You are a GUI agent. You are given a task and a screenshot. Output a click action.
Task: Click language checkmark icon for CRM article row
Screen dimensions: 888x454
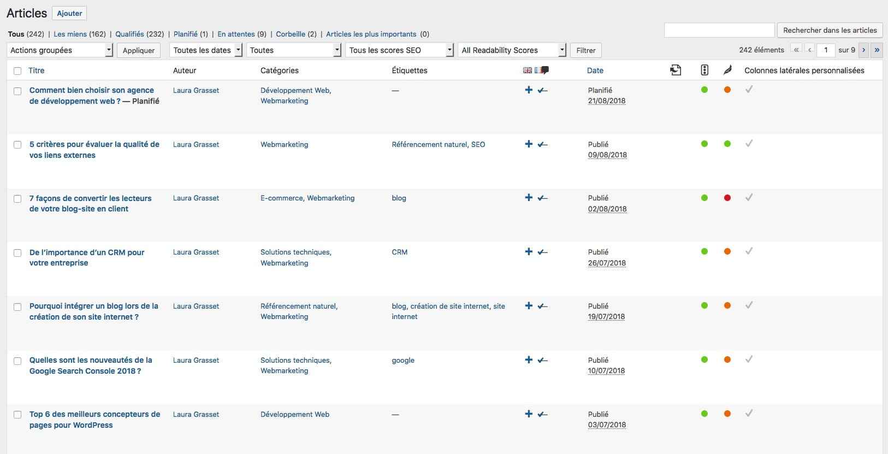coord(542,252)
